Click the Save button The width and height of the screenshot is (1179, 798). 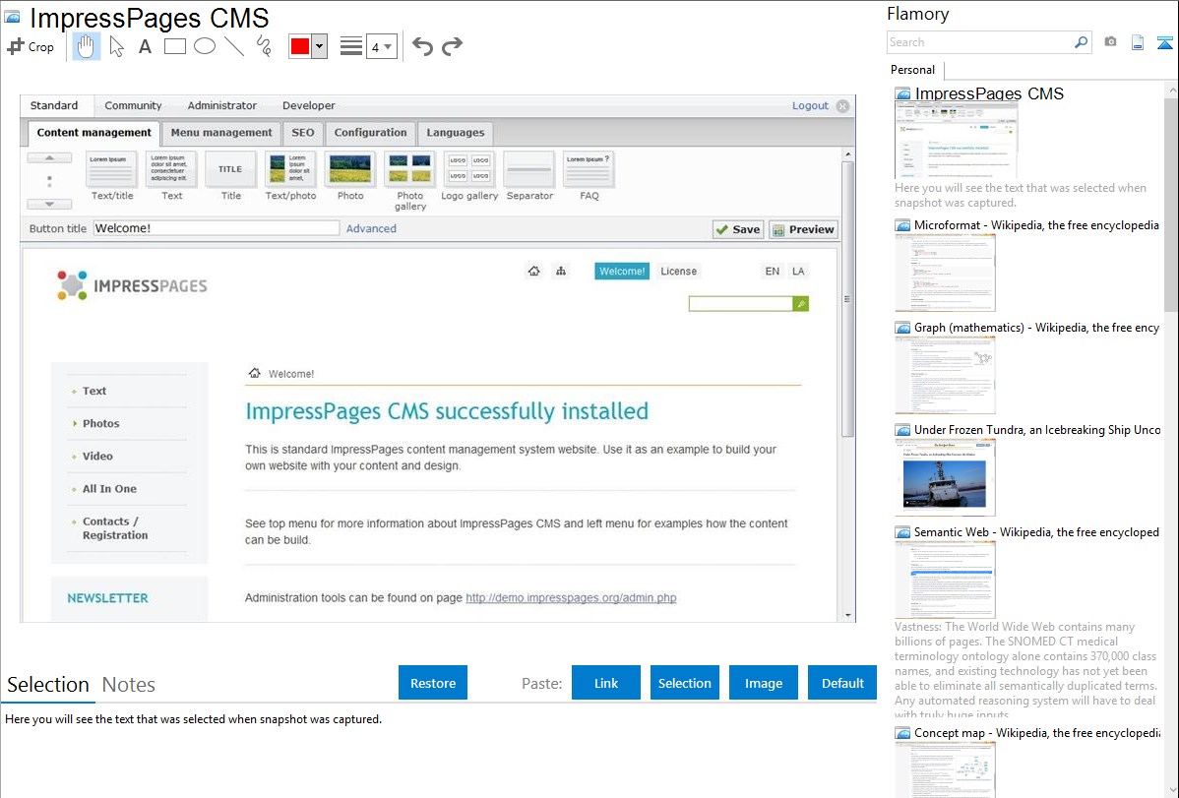pyautogui.click(x=738, y=229)
